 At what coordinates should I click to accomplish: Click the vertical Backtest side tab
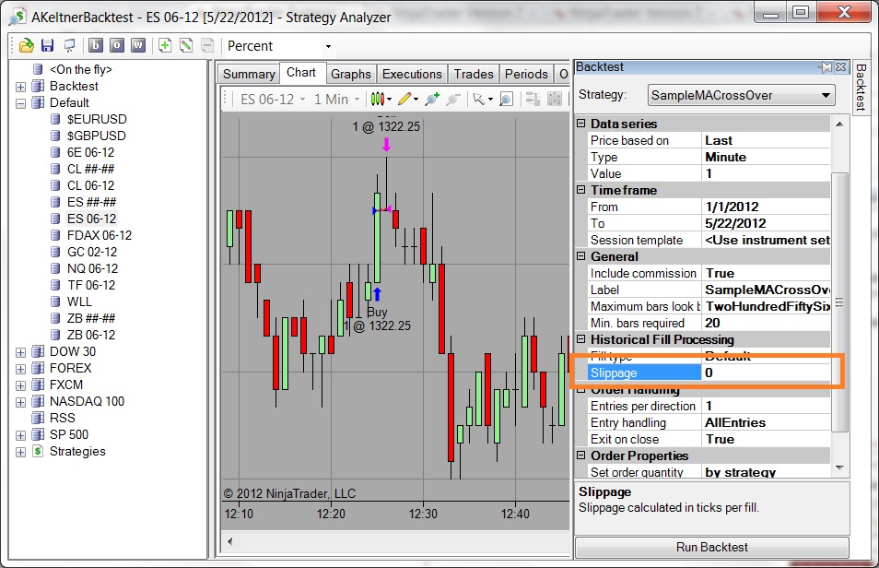(861, 87)
